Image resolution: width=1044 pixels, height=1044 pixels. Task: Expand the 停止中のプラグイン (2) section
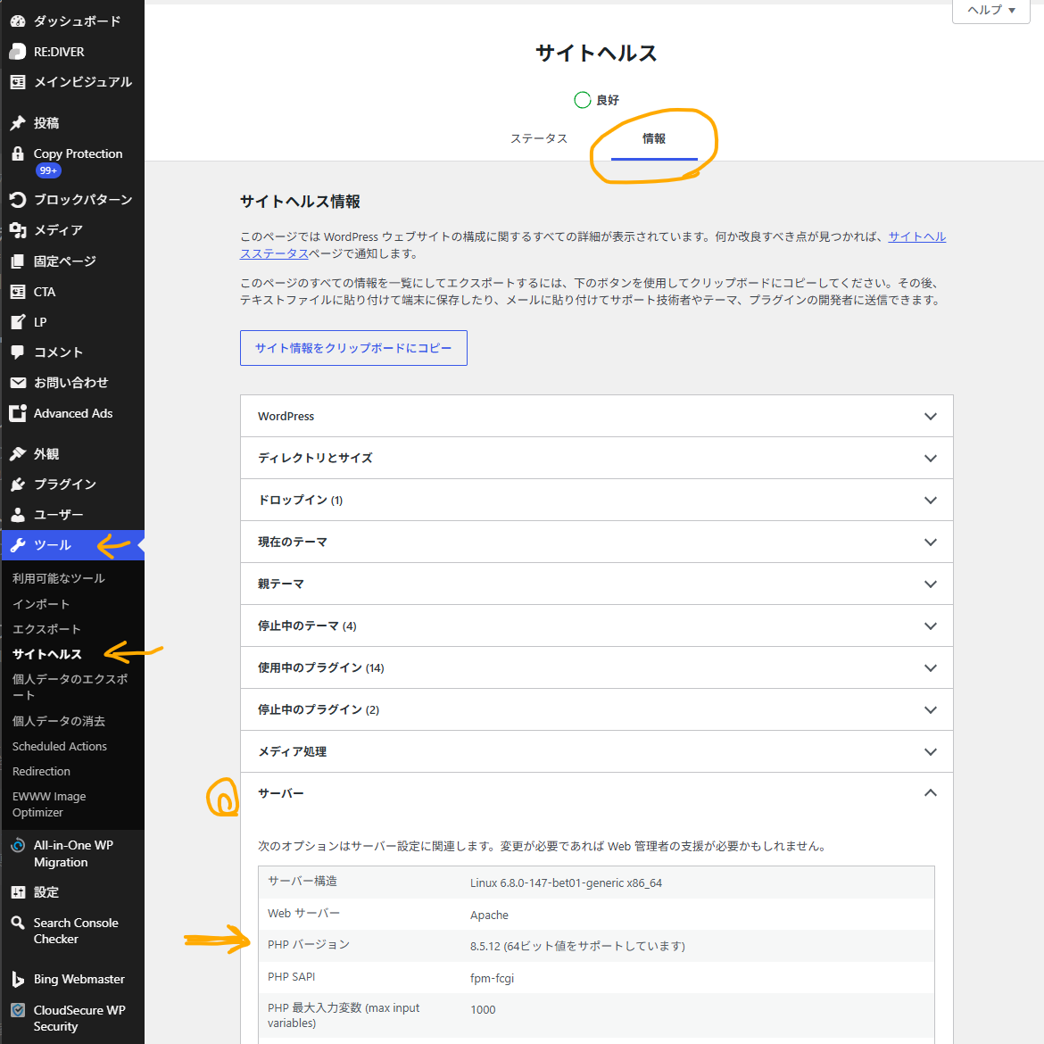coord(597,709)
